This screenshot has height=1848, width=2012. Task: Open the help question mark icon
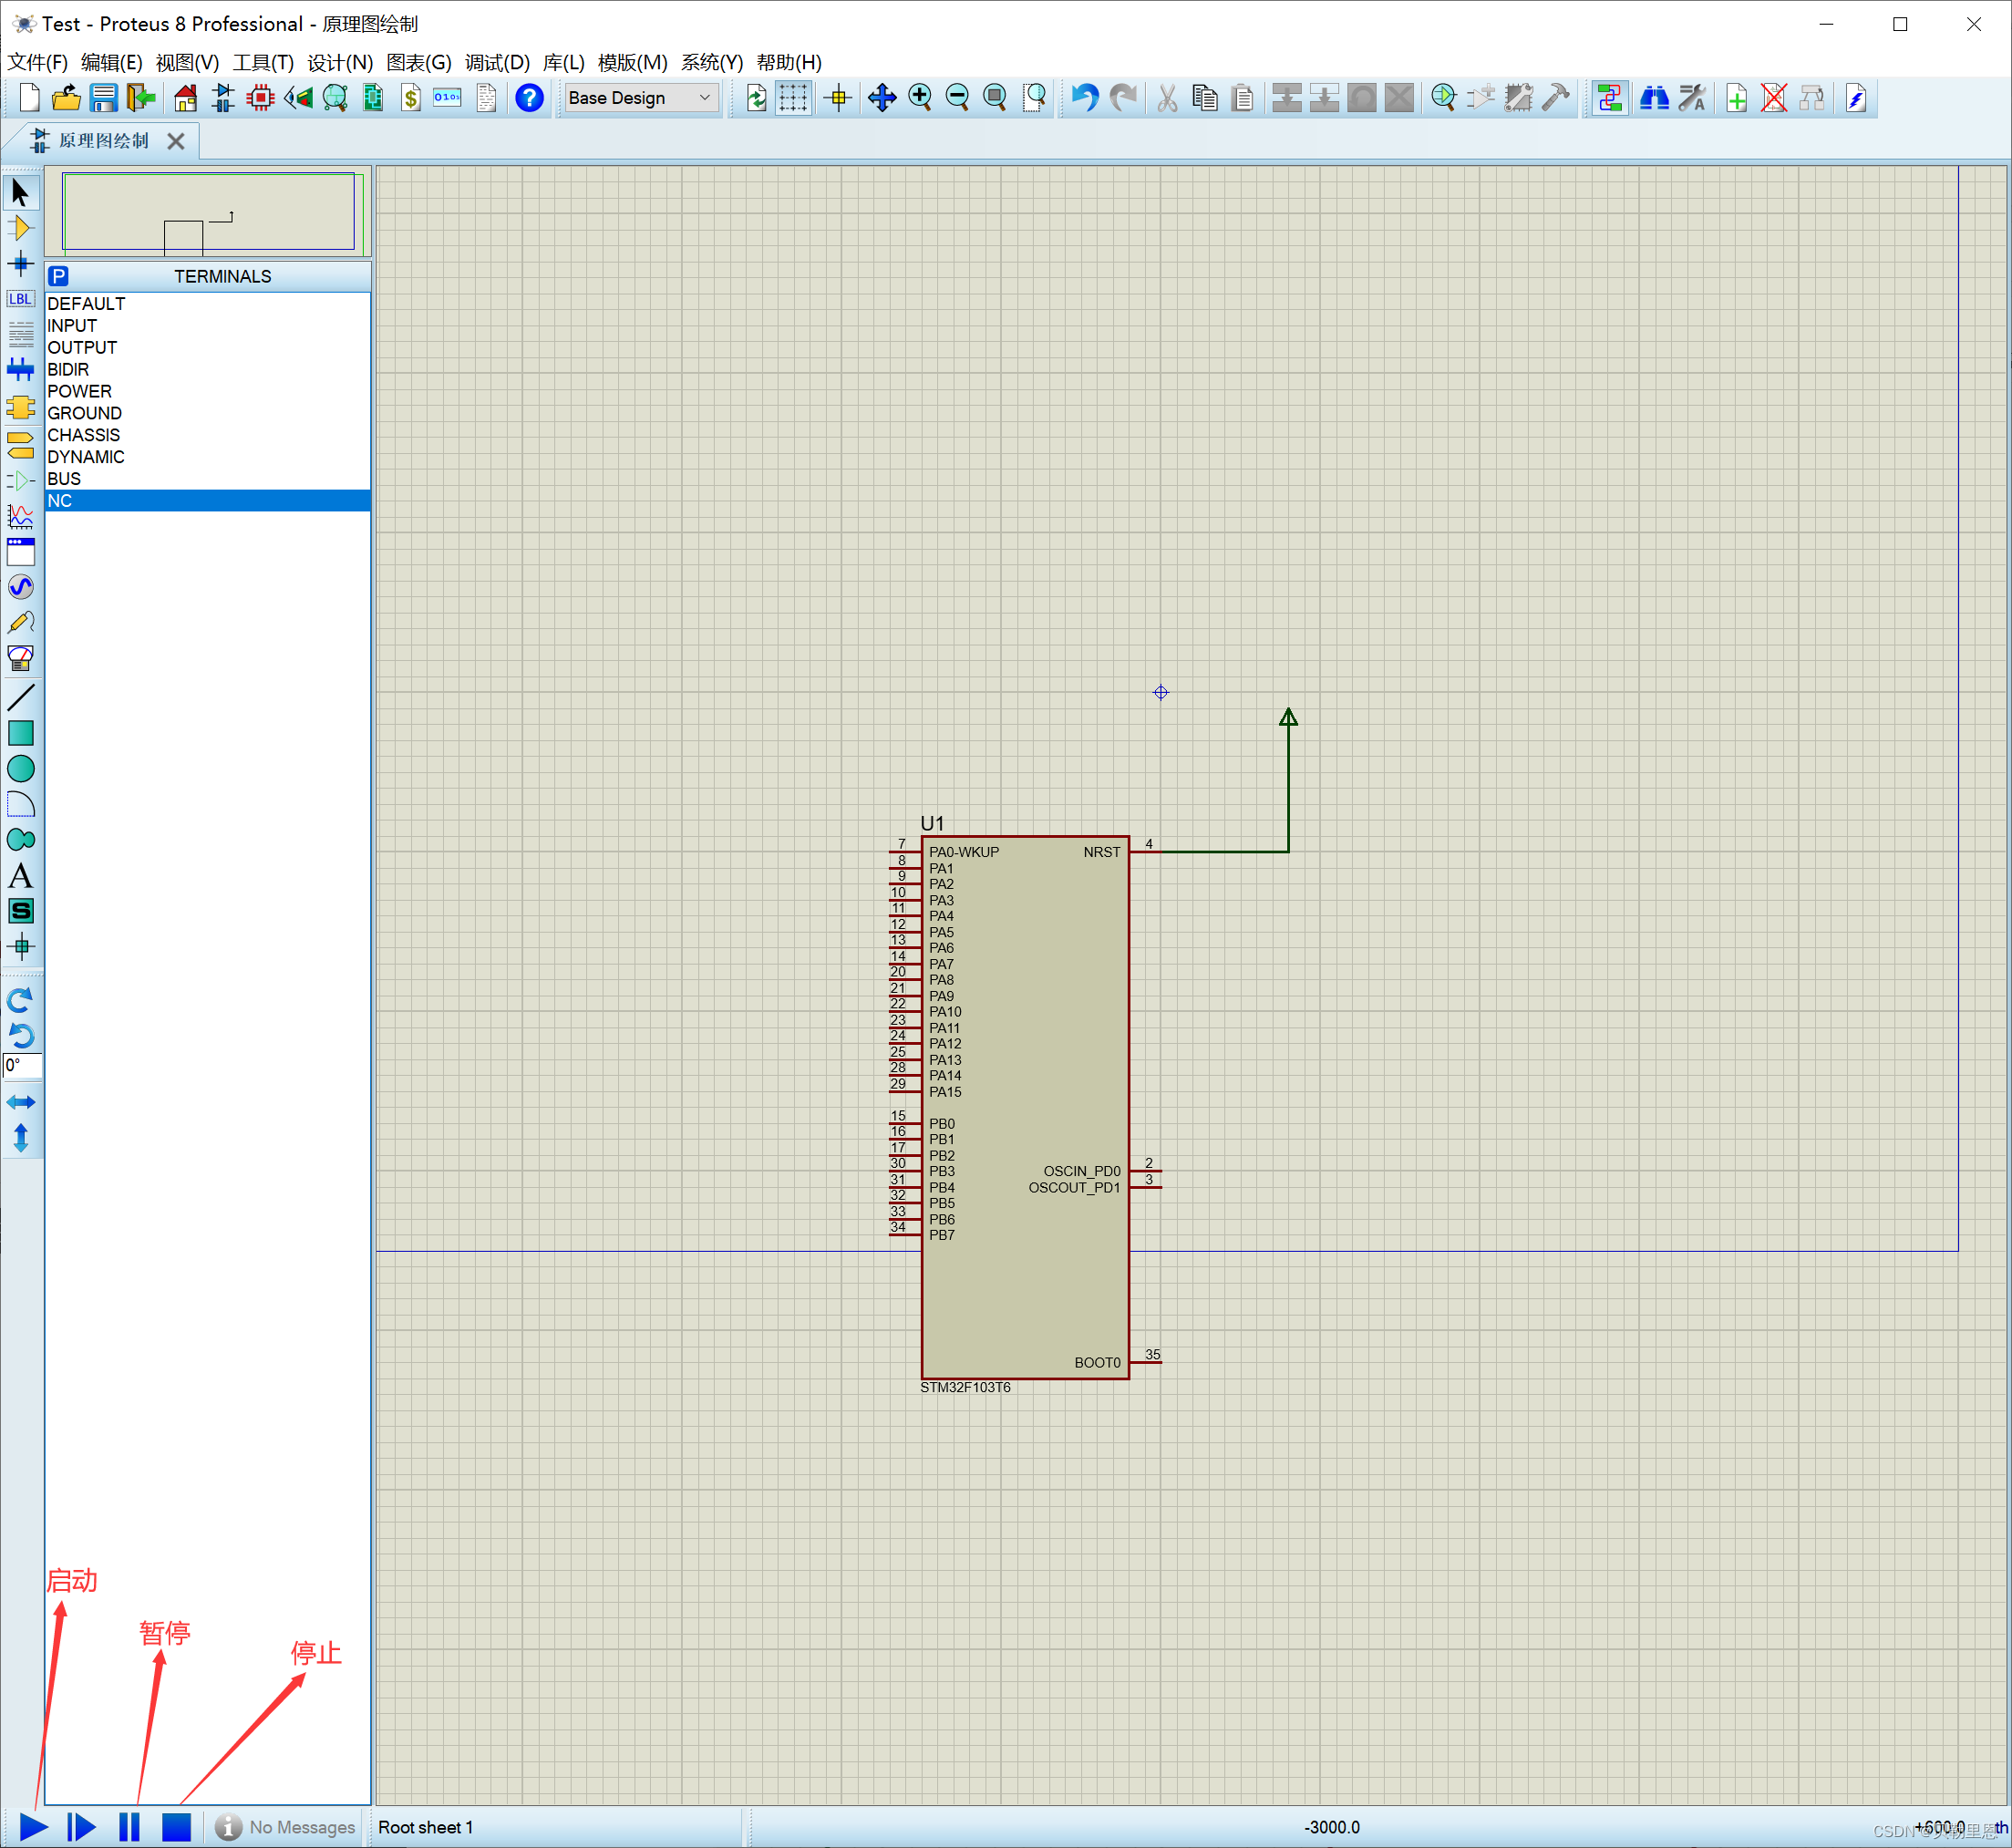click(529, 98)
